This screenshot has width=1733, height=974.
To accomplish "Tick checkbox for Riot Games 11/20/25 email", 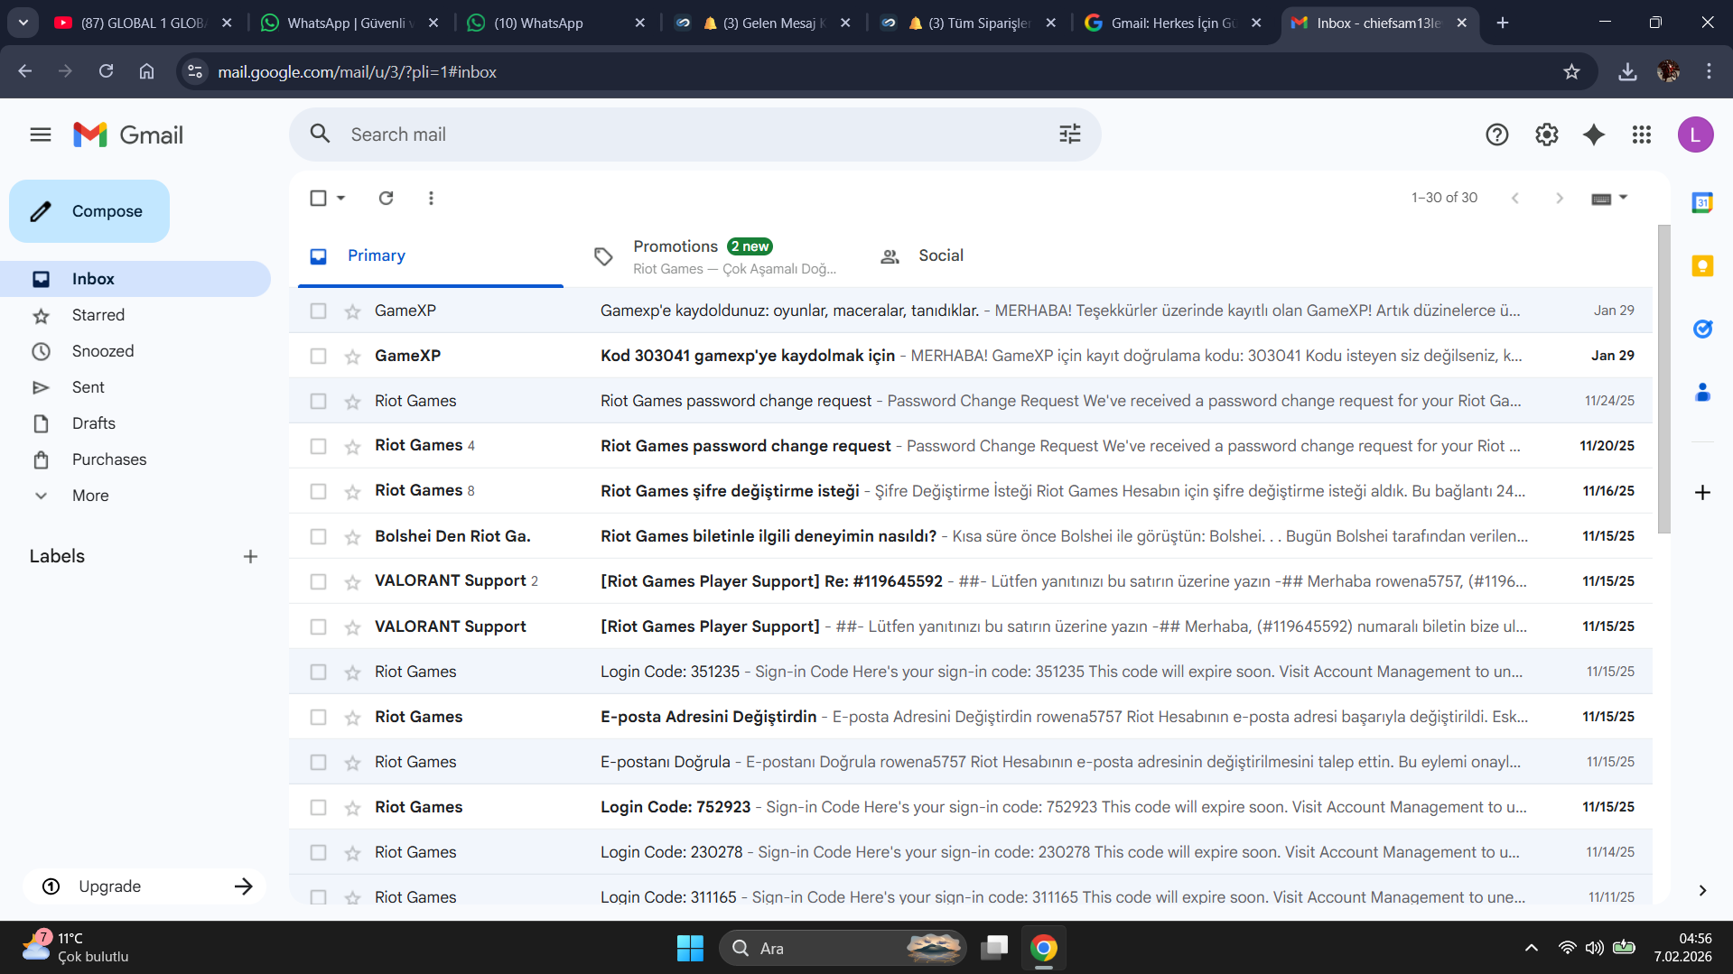I will tap(318, 446).
